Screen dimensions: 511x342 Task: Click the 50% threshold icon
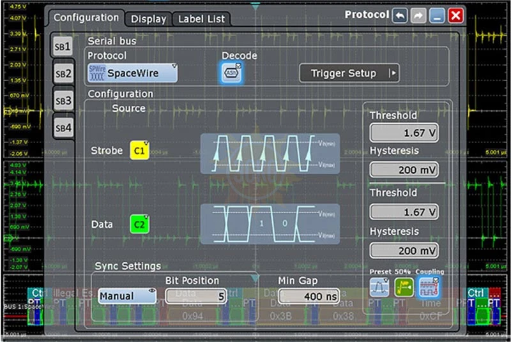pyautogui.click(x=404, y=287)
